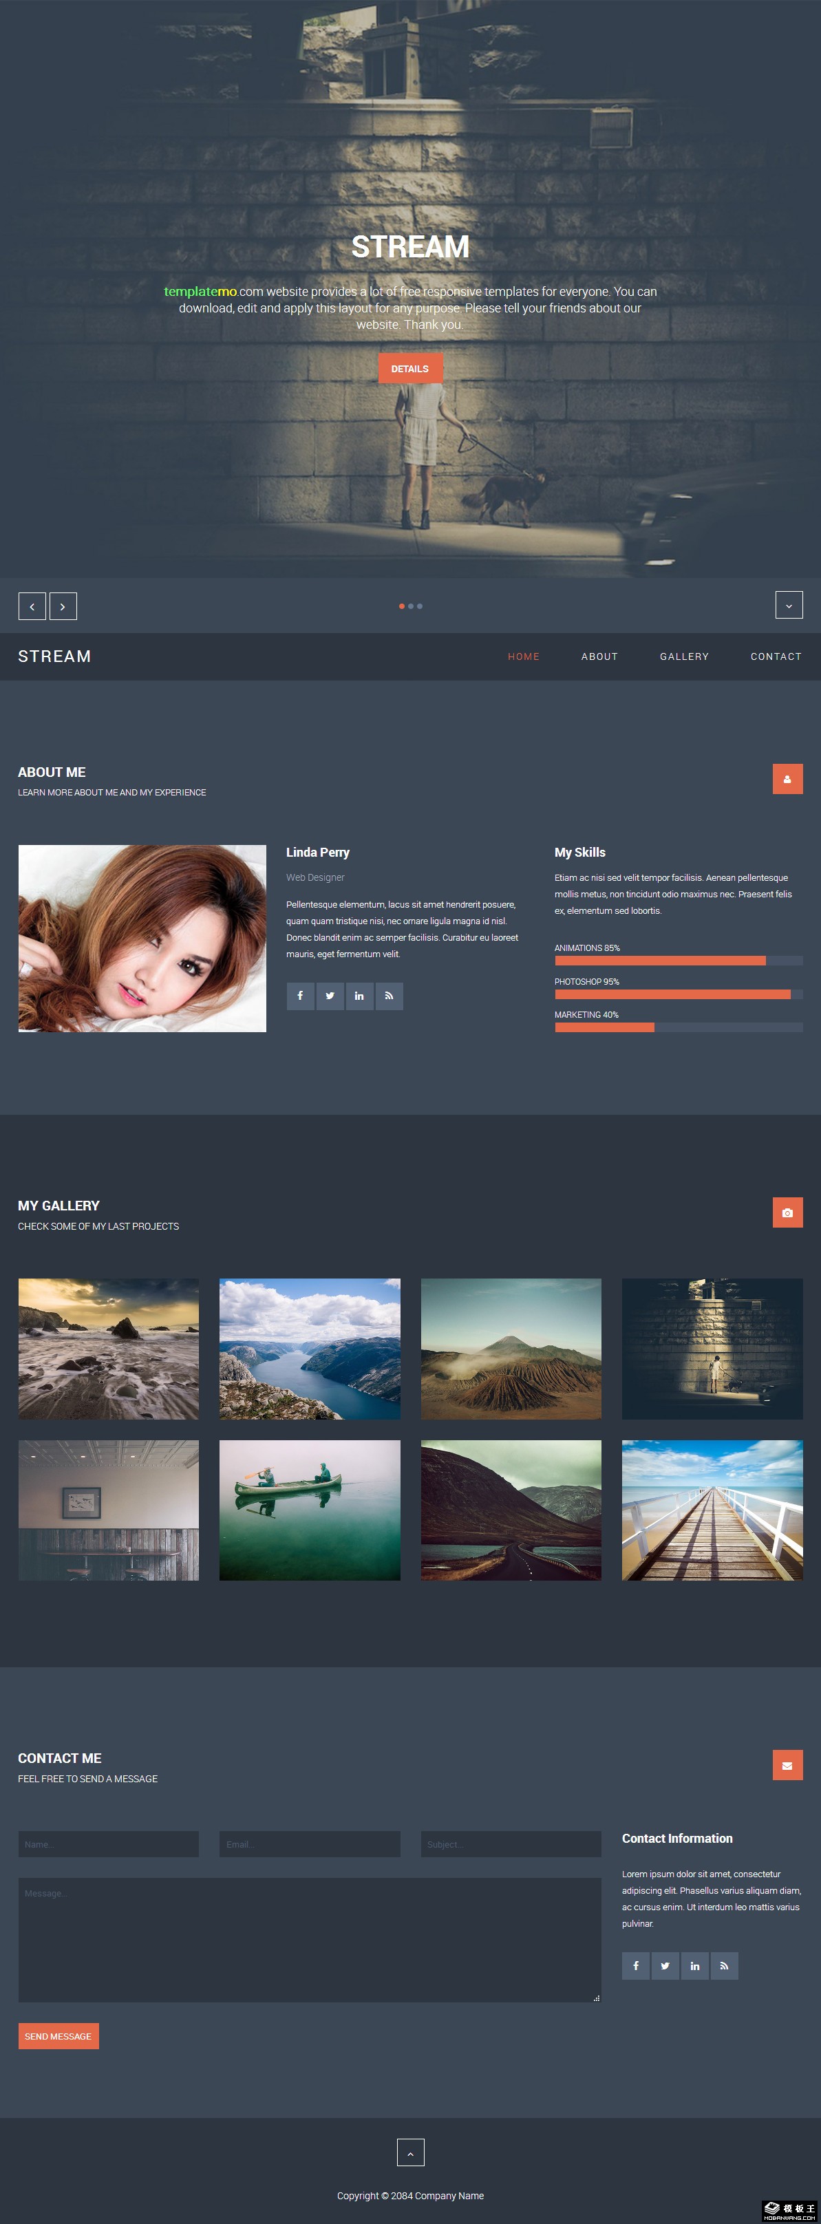Image resolution: width=821 pixels, height=2224 pixels.
Task: Open the green canoe gallery image
Action: tap(310, 1510)
